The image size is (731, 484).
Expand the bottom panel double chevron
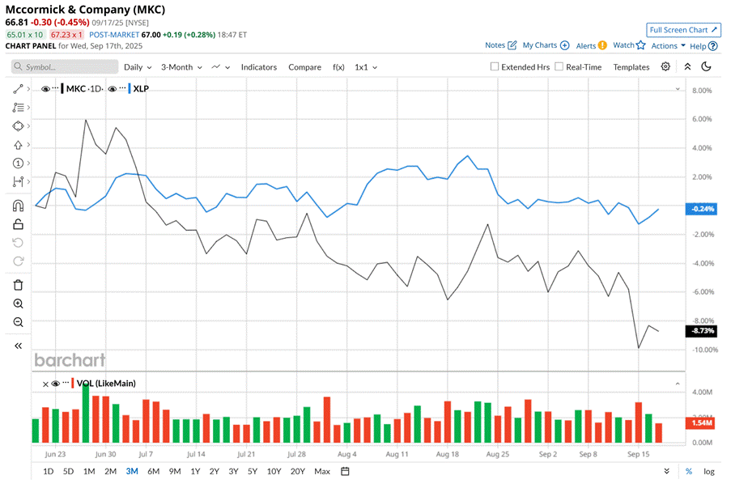(x=667, y=471)
